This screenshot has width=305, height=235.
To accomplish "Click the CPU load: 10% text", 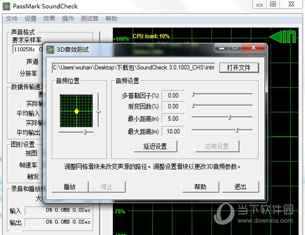I will [x=151, y=36].
